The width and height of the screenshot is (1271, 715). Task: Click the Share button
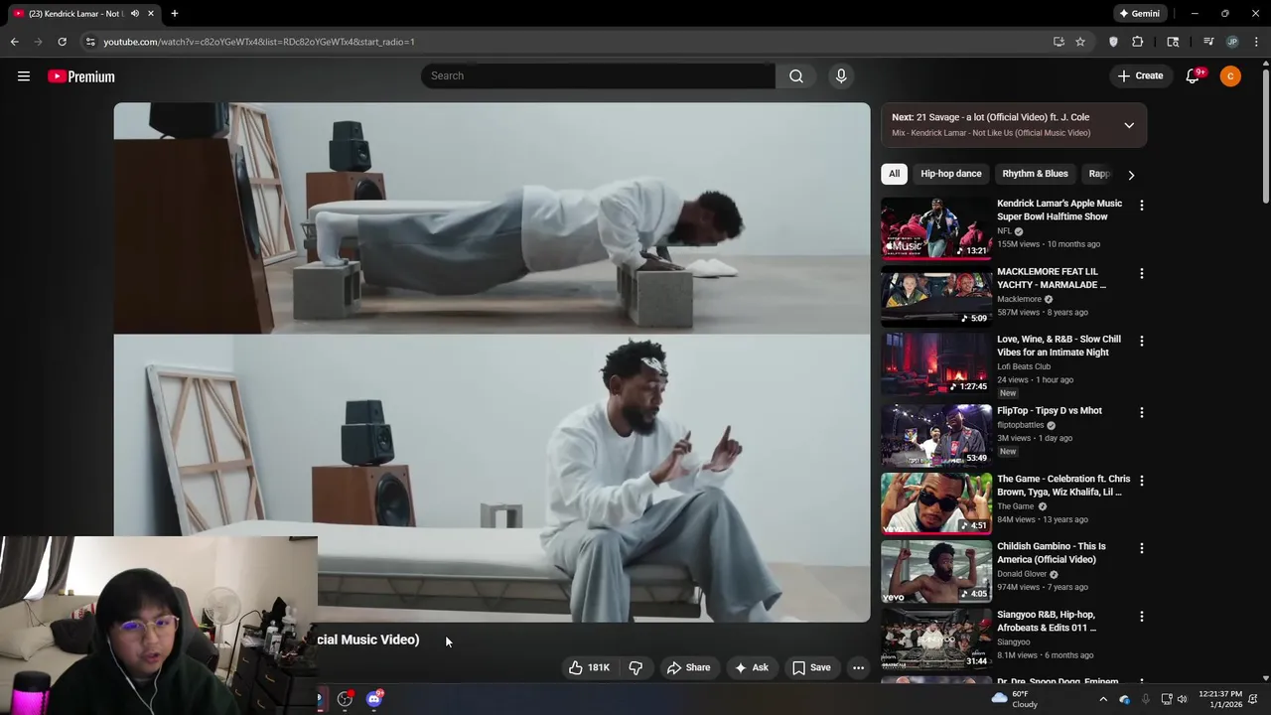point(688,667)
